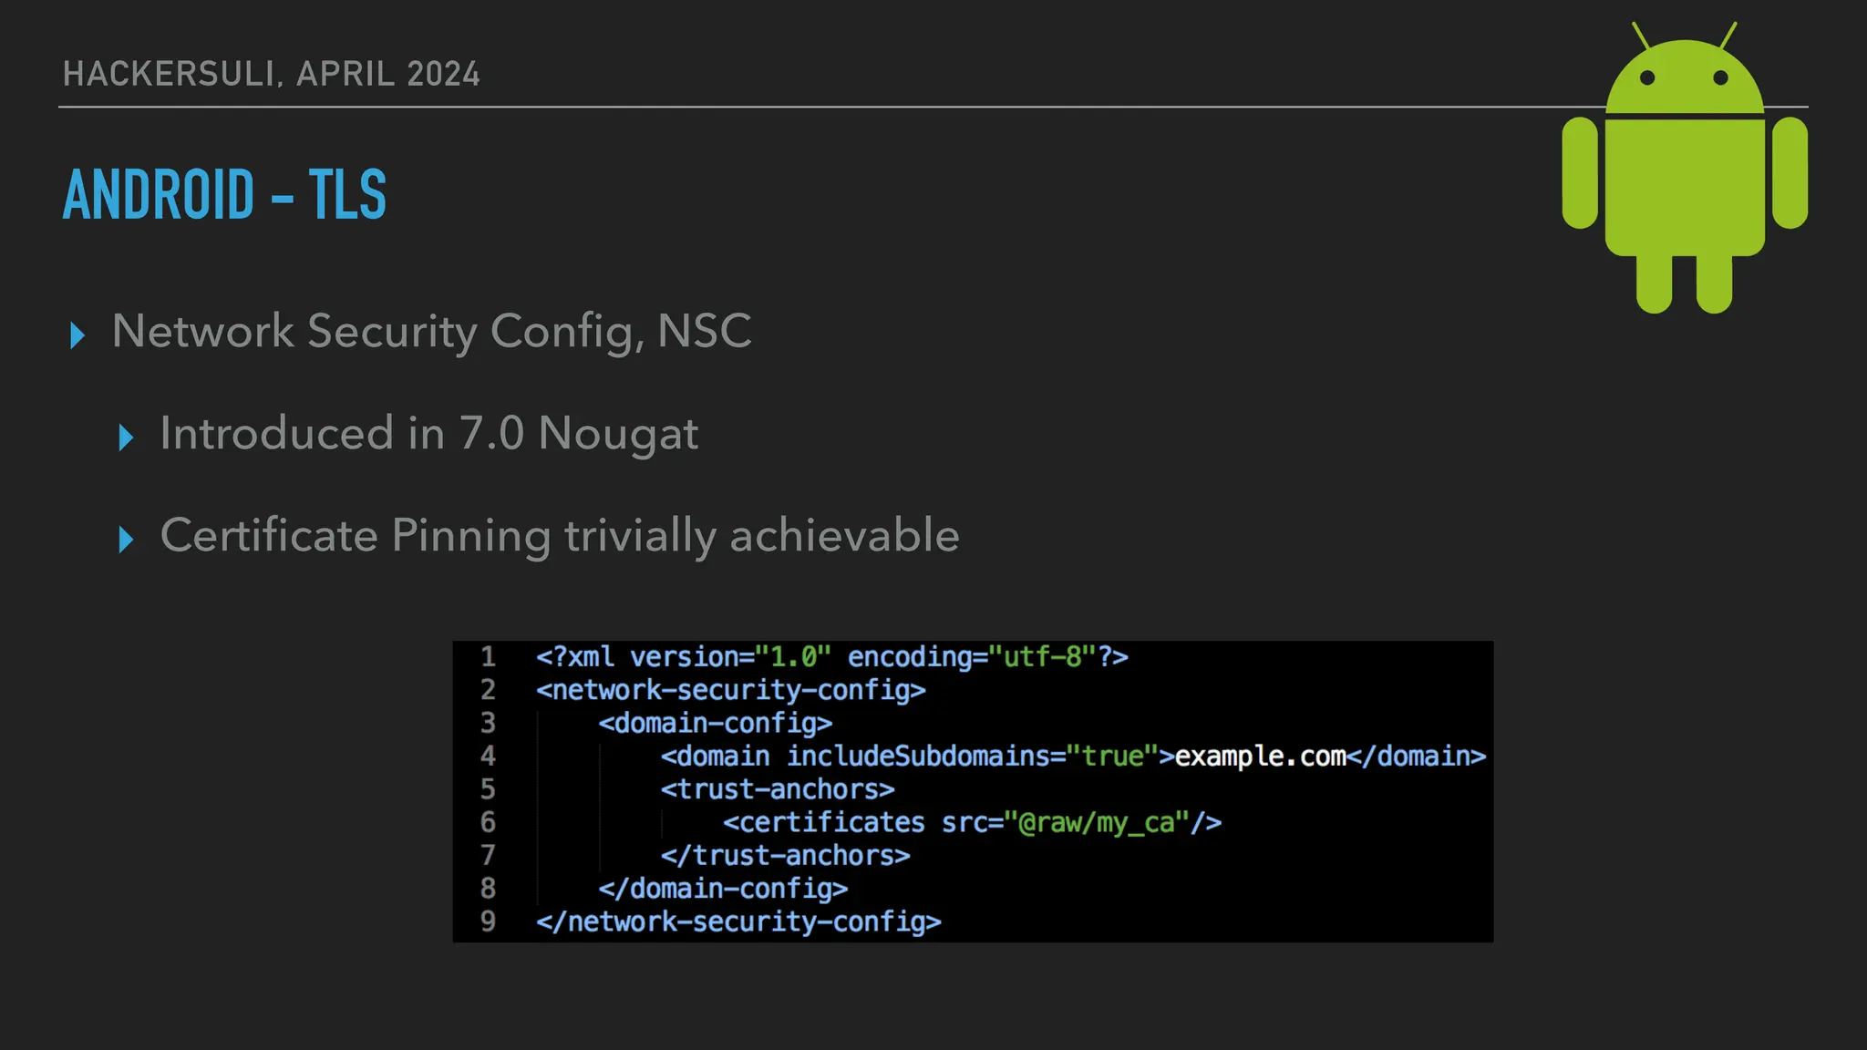Viewport: 1867px width, 1050px height.
Task: Click line number 1 in code block
Action: tap(489, 656)
